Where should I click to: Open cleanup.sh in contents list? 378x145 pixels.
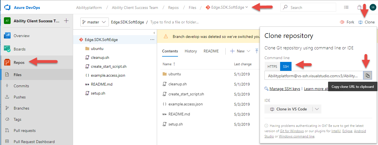177,84
